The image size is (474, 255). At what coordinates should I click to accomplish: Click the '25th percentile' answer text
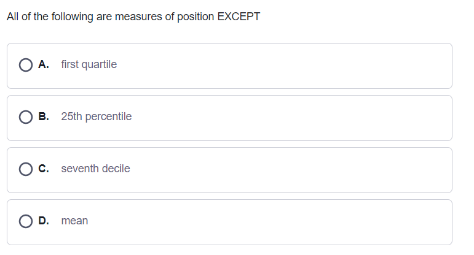[96, 116]
